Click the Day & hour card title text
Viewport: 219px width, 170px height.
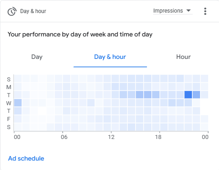coord(33,11)
